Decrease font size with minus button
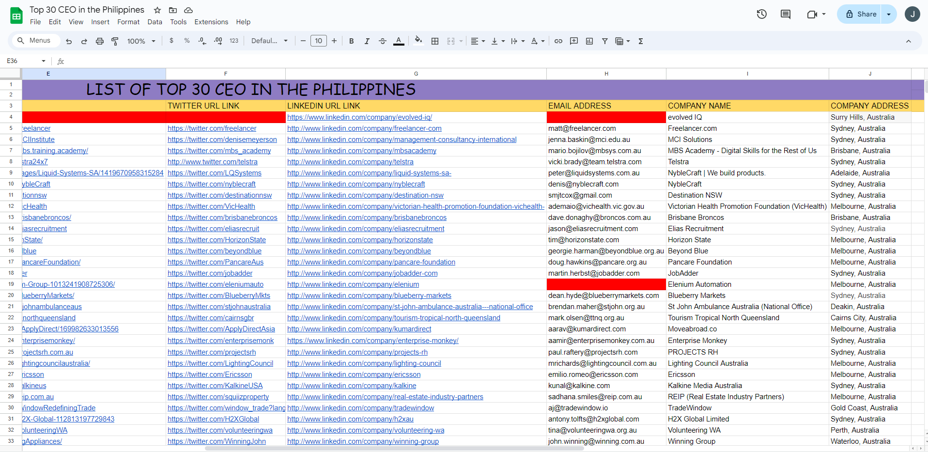 pyautogui.click(x=303, y=41)
